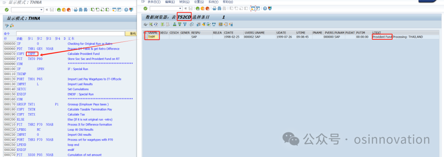Screen dimensions: 444x157
Task: Click detail magnifier icon in data browser toolbar
Action: [x=150, y=25]
